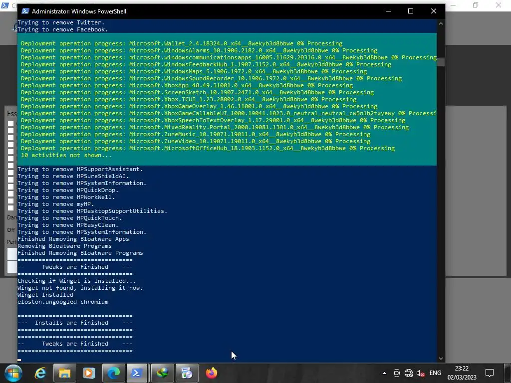Click the Microsoft.WindowsSoundRecorder deployment line

click(211, 78)
